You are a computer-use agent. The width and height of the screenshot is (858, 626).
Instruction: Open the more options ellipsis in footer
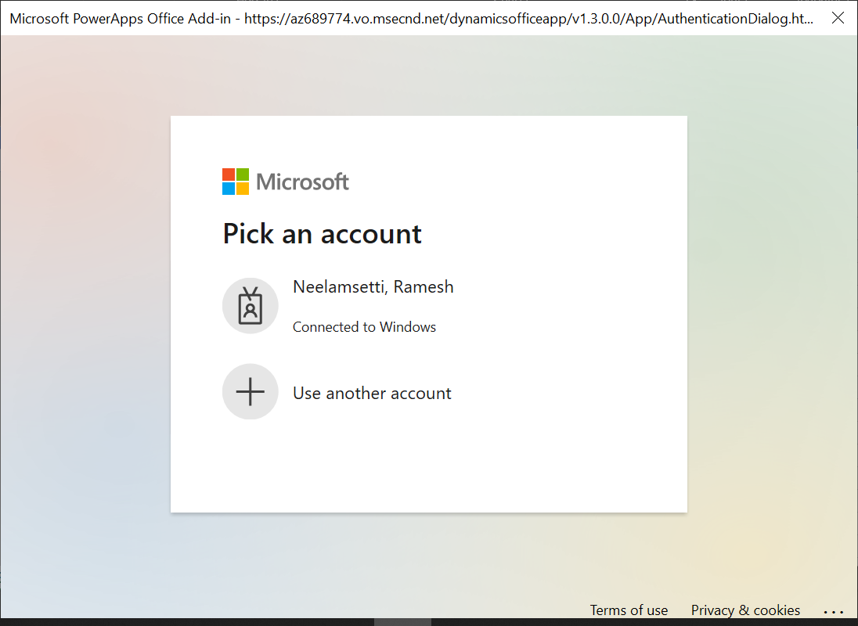(834, 612)
